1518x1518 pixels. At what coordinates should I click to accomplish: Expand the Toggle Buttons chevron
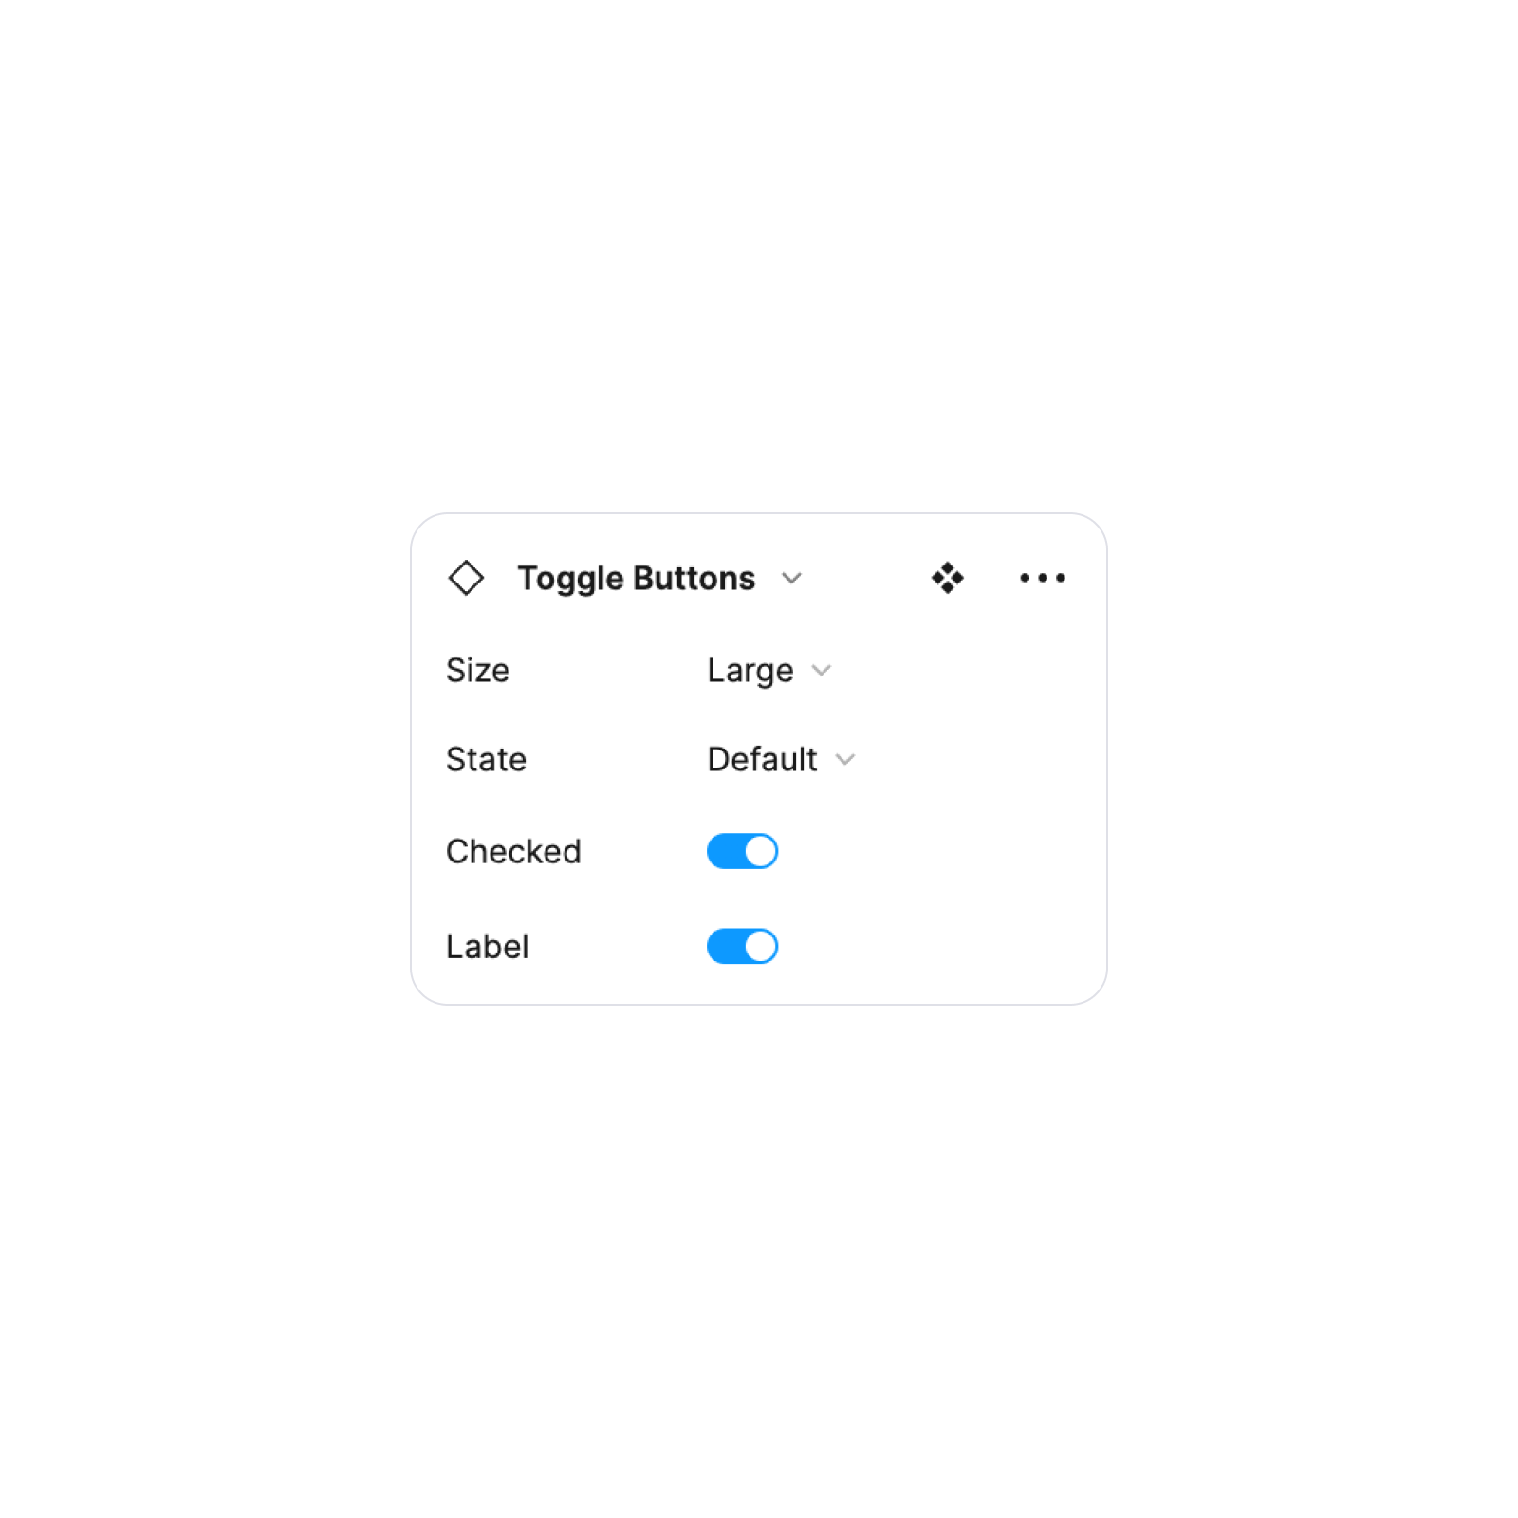point(791,578)
